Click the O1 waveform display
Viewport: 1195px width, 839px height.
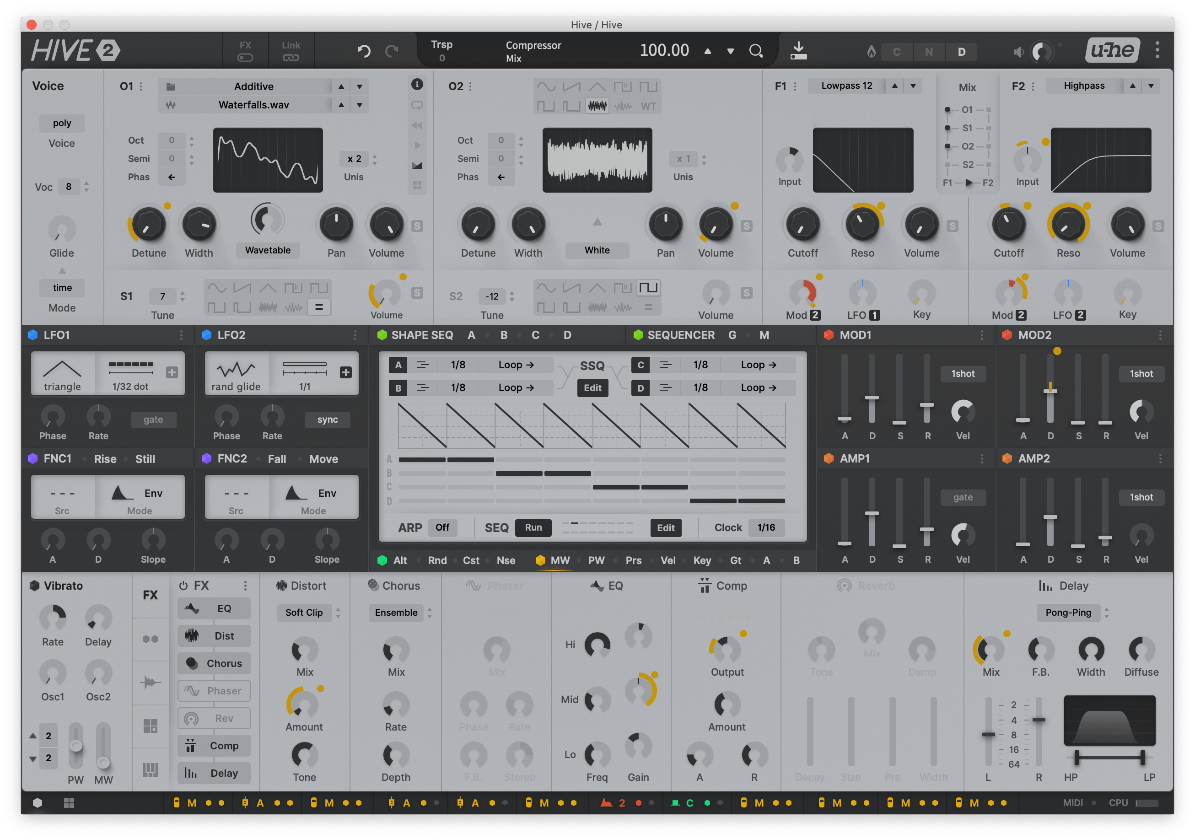[x=268, y=160]
